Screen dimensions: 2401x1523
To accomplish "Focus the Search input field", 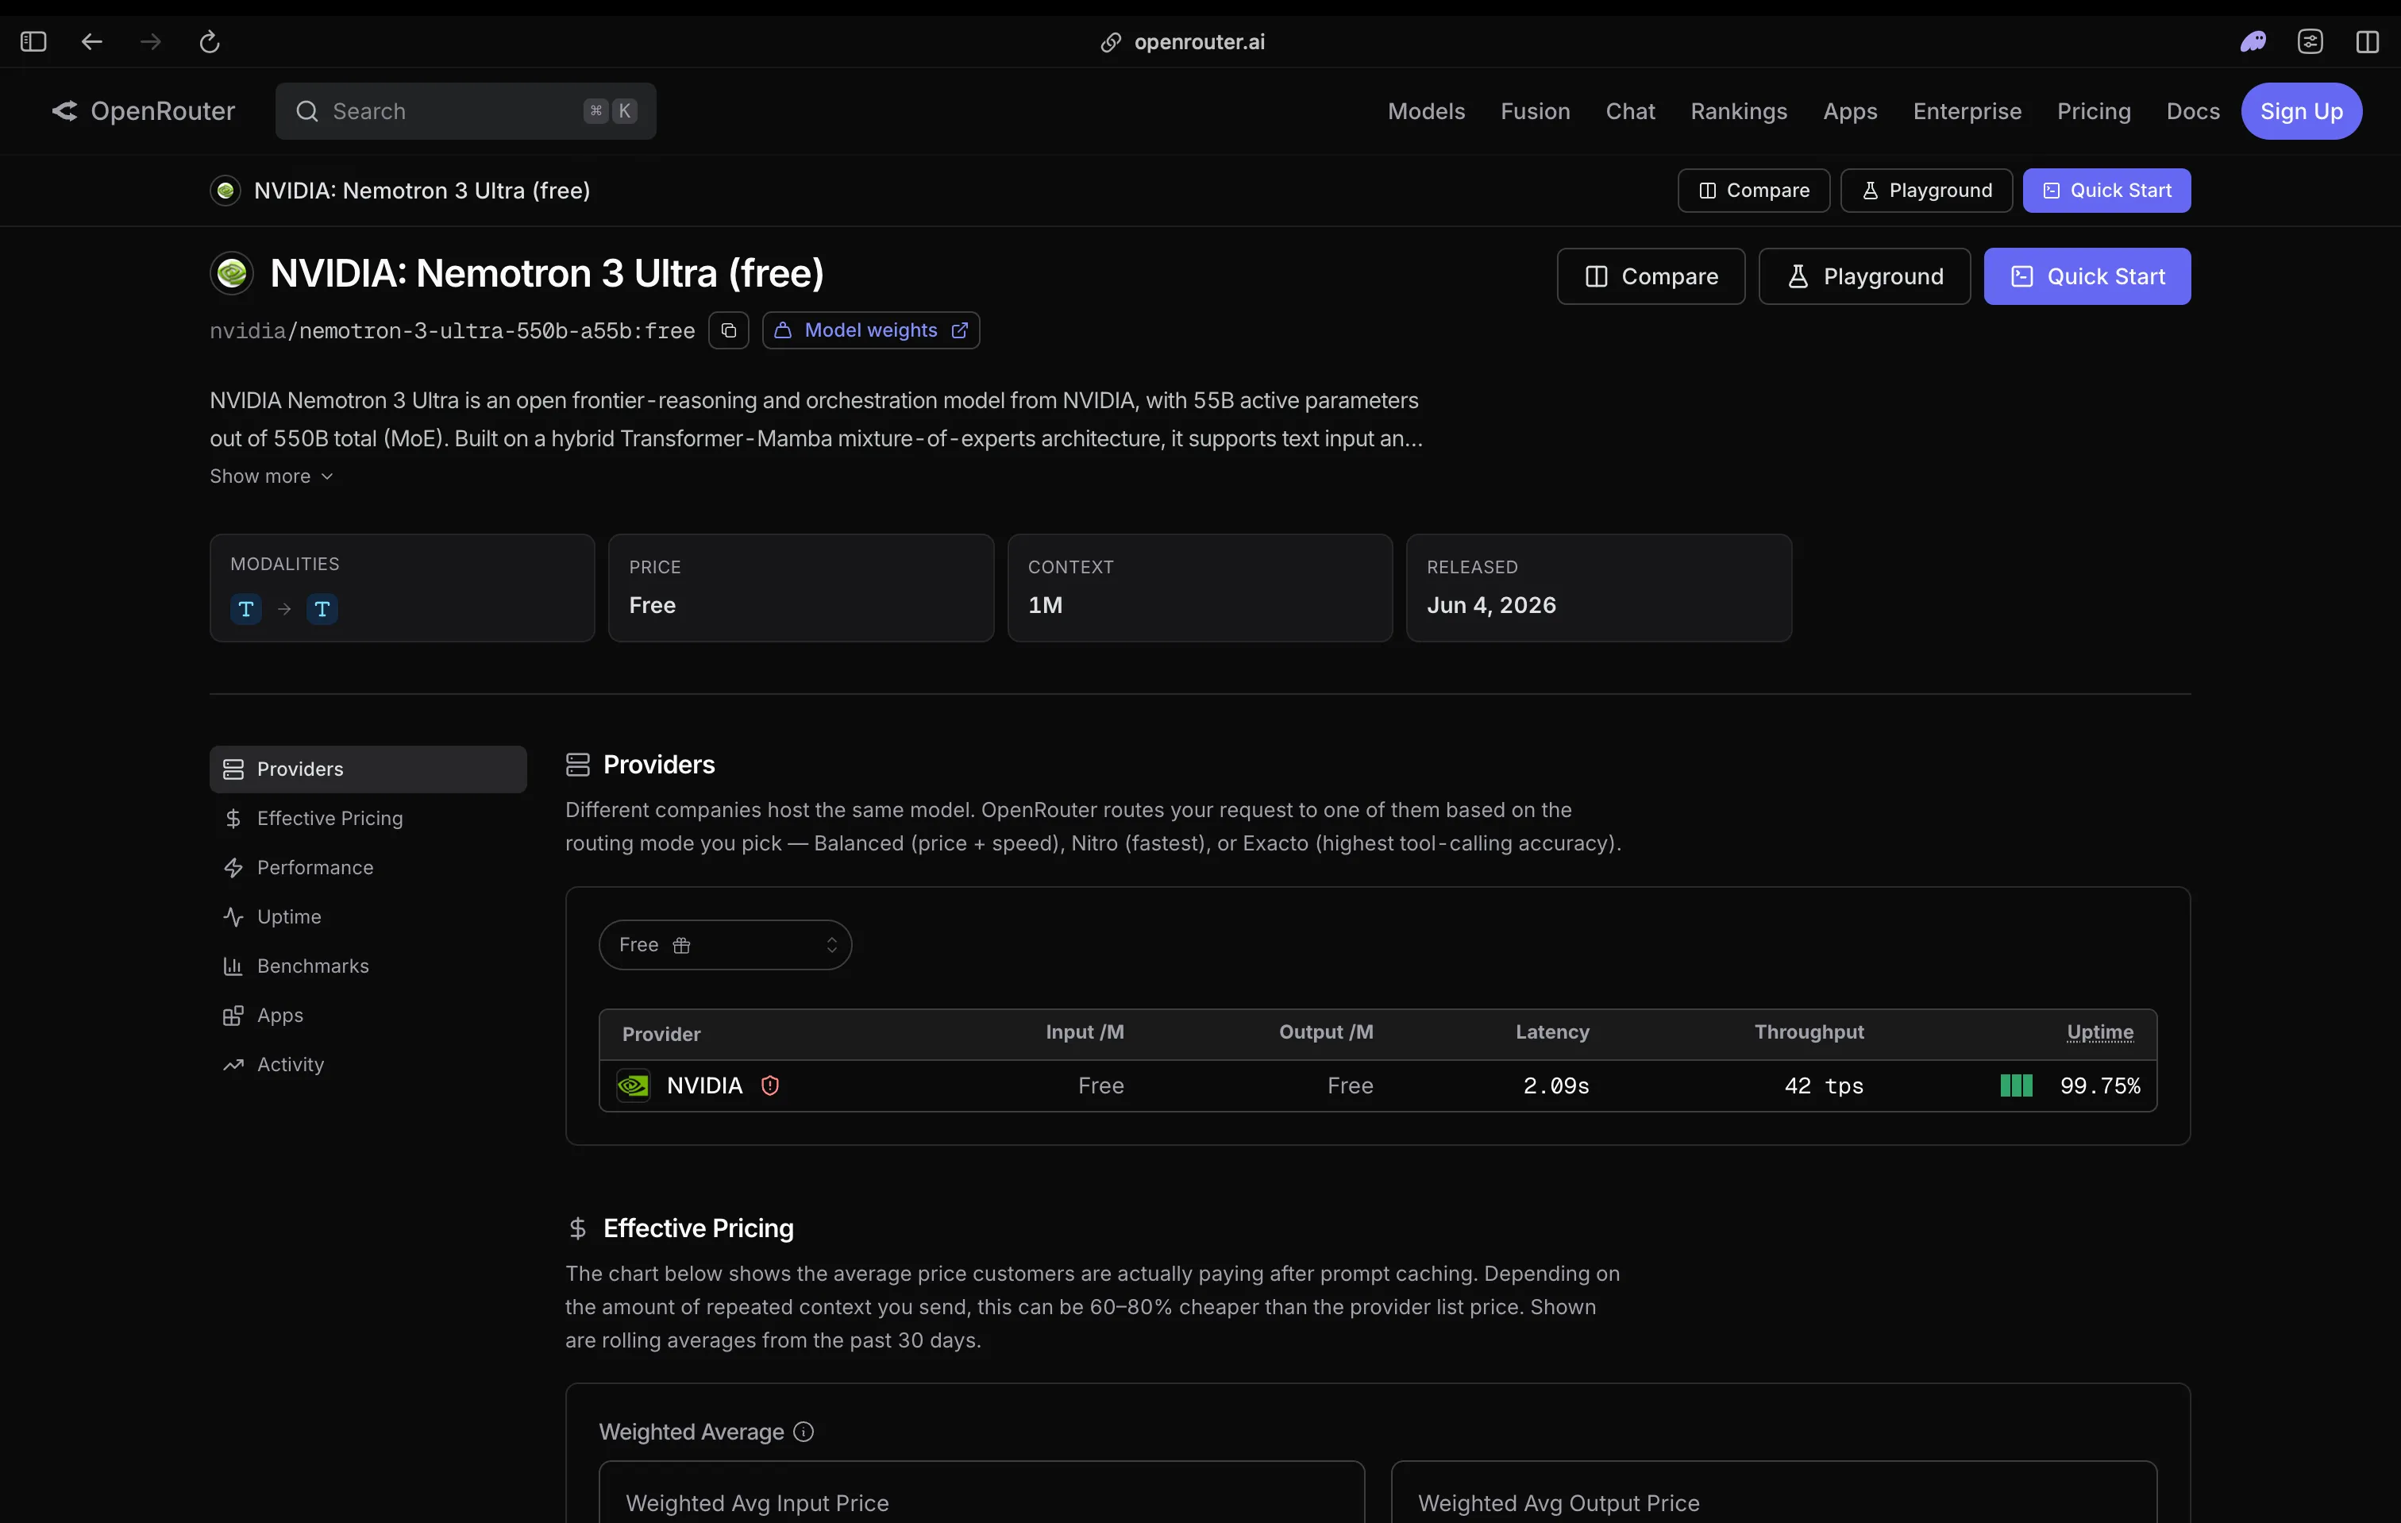I will (465, 110).
